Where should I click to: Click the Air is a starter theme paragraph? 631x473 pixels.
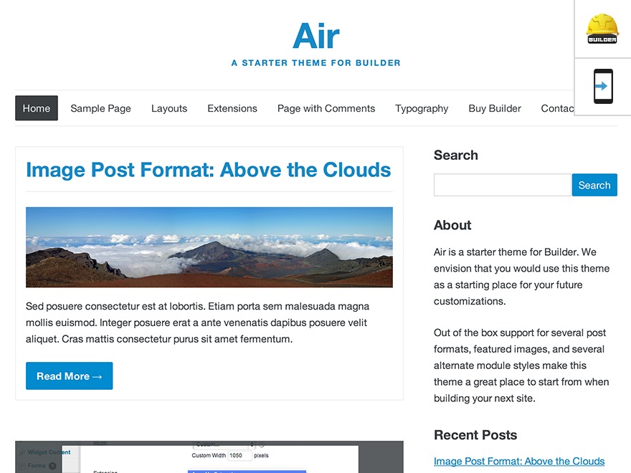click(521, 277)
